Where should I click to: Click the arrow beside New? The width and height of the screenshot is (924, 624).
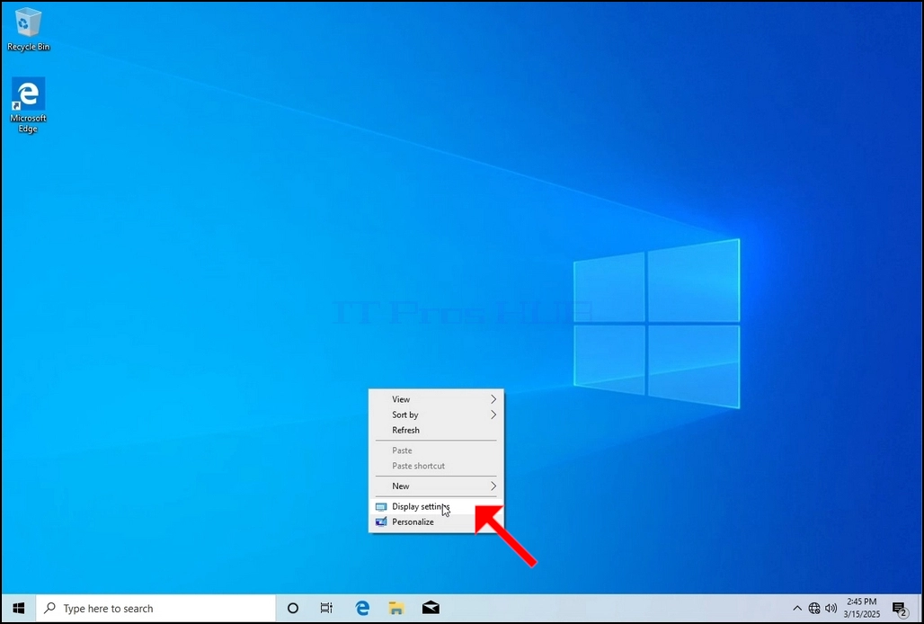tap(493, 486)
